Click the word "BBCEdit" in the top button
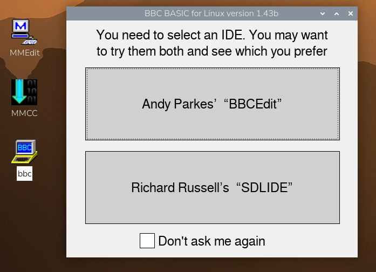 coord(255,104)
